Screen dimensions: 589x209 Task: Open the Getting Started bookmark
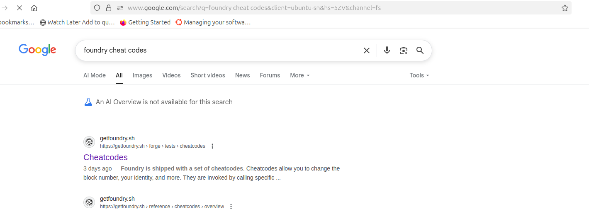(x=145, y=22)
